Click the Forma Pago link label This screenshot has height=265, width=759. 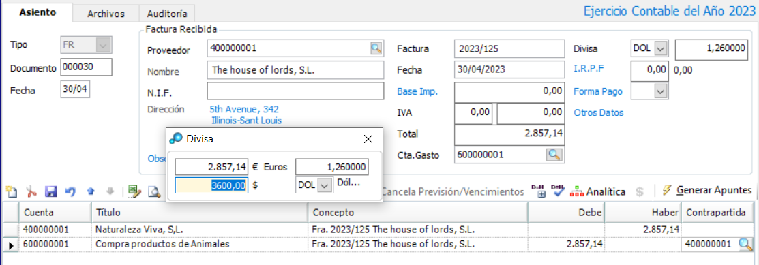point(598,91)
